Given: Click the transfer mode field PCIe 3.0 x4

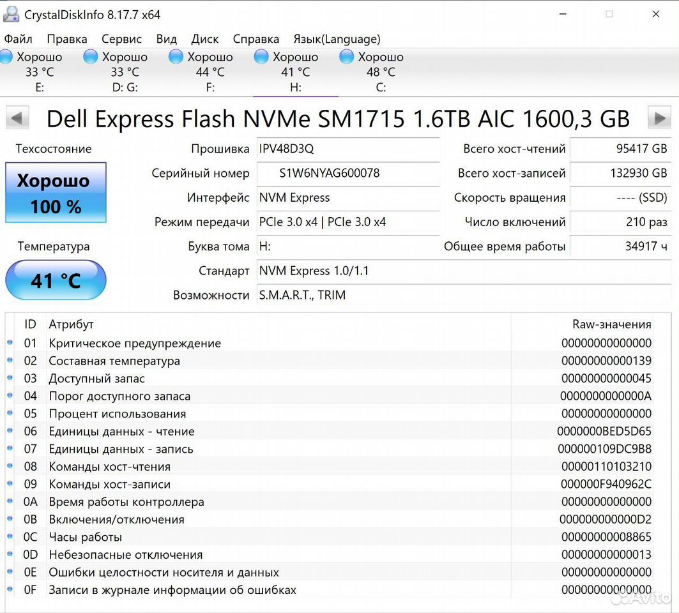Looking at the screenshot, I should 348,222.
